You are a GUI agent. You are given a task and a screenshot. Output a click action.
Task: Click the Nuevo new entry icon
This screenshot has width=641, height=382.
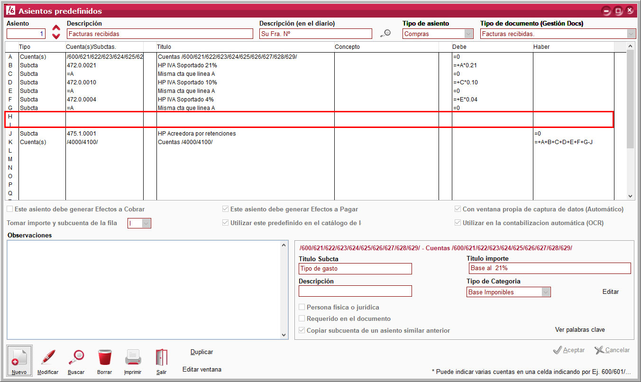[x=19, y=357]
